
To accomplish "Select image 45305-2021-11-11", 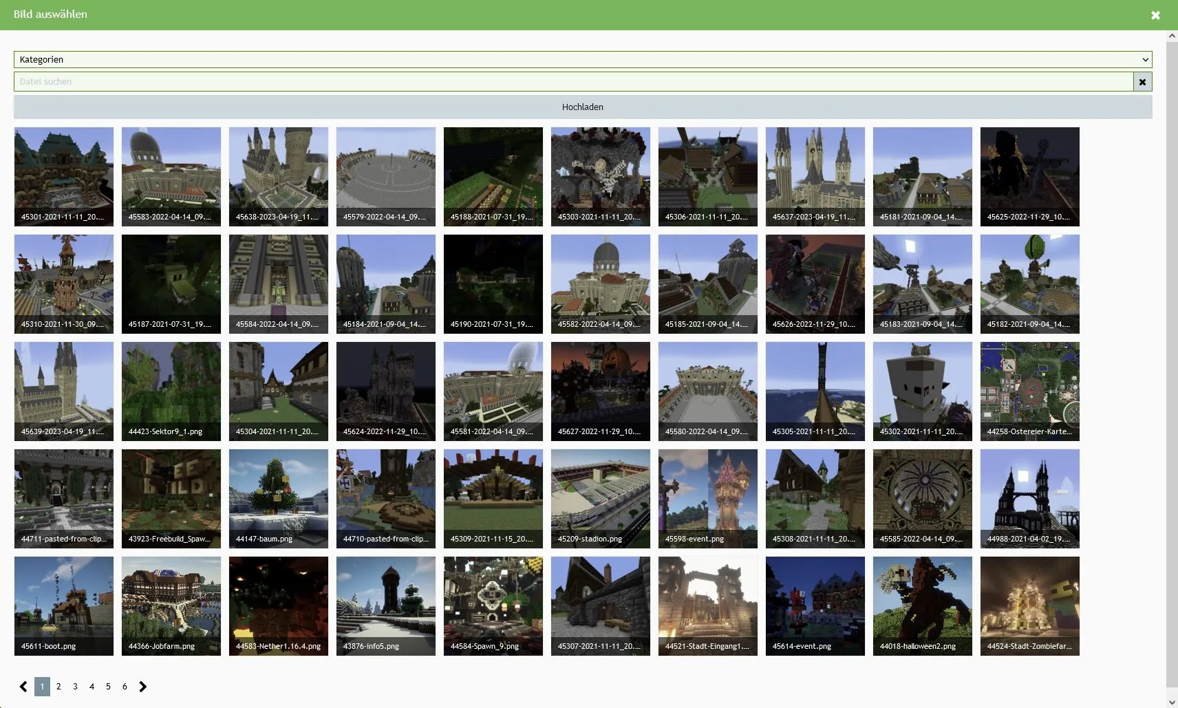I will click(x=815, y=391).
